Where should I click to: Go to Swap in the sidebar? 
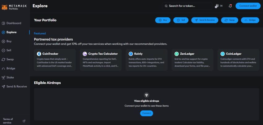pos(10,59)
